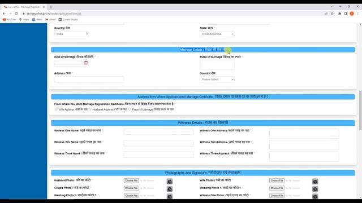Choose File for Husband Photo

[x=131, y=180]
